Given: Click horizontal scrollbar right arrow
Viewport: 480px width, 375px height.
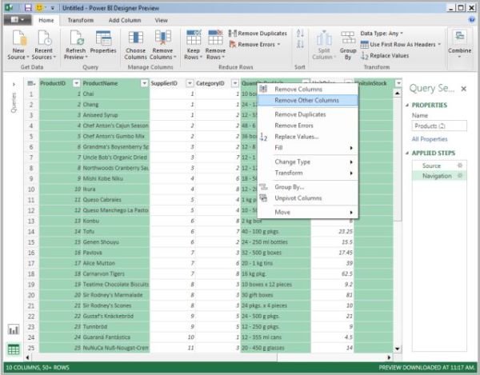Looking at the screenshot, I should 389,357.
